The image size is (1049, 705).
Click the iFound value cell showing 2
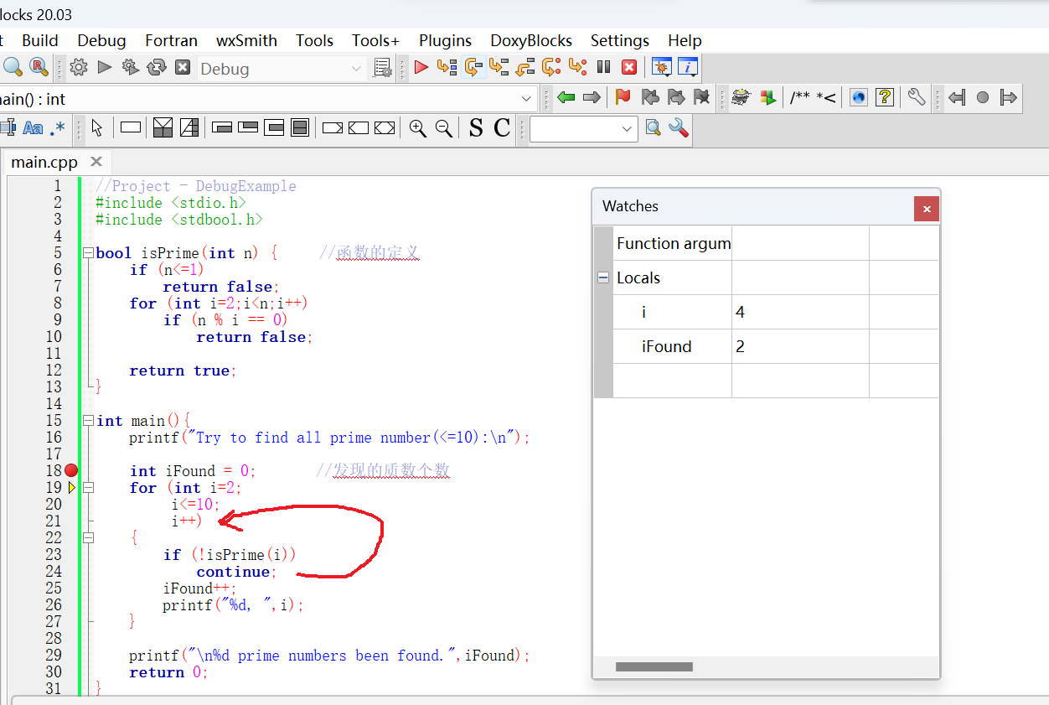point(800,346)
